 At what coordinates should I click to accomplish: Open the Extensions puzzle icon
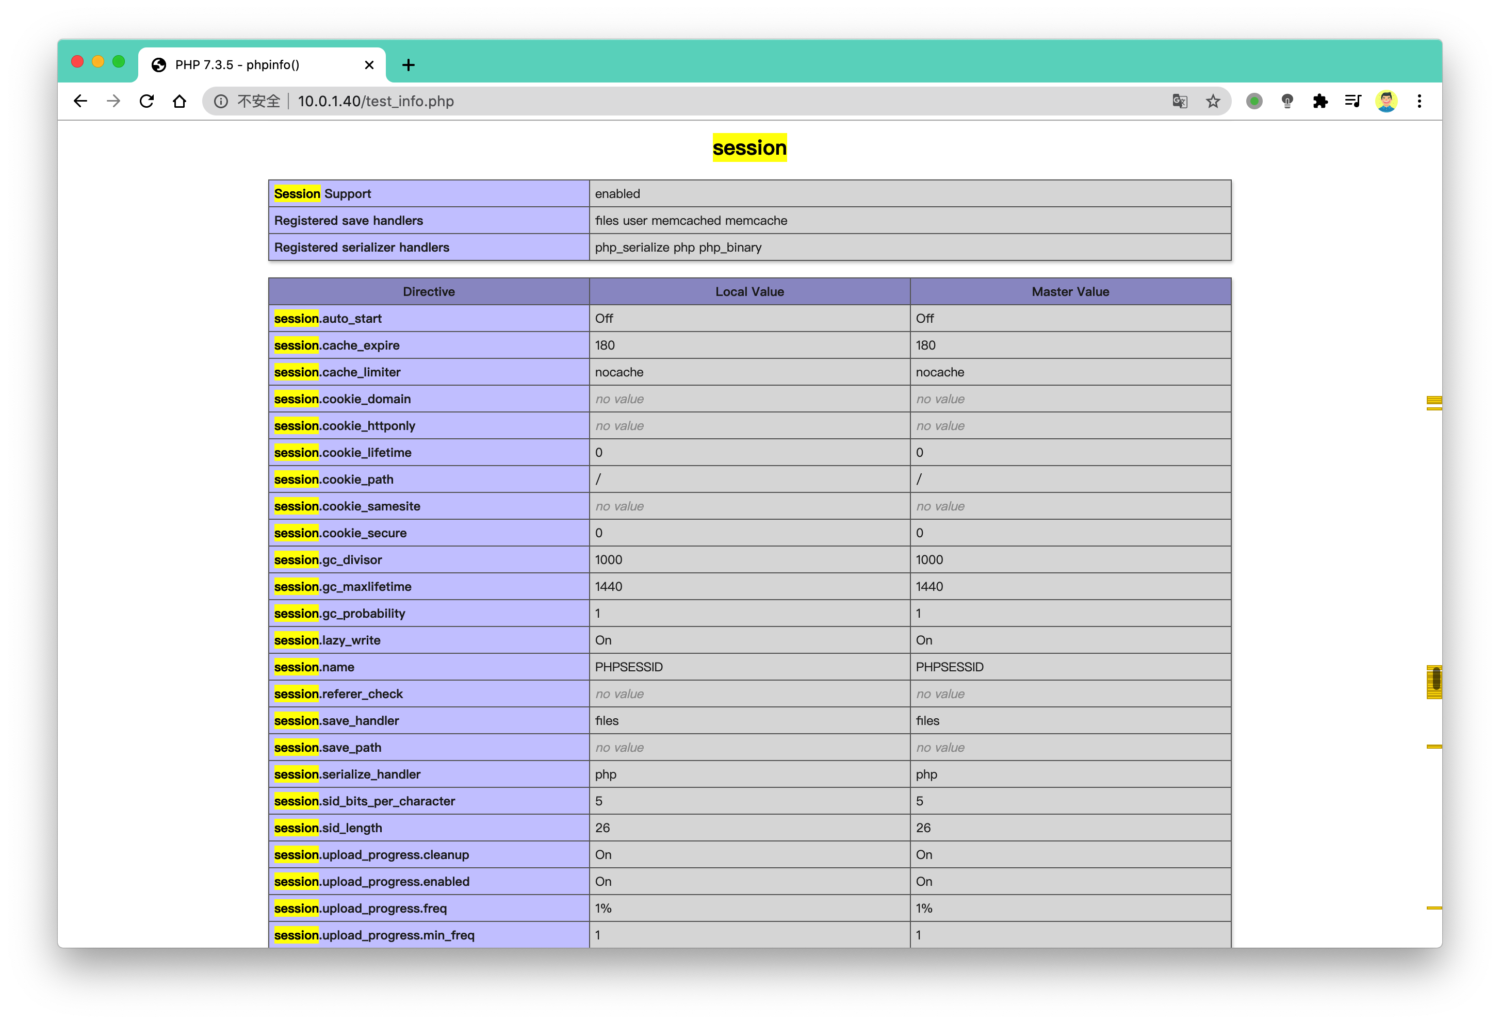coord(1320,101)
